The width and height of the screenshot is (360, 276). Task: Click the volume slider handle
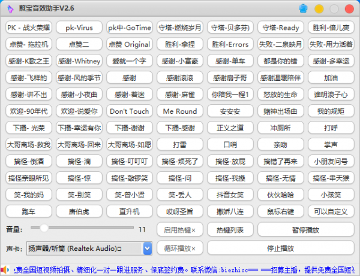coord(44,228)
